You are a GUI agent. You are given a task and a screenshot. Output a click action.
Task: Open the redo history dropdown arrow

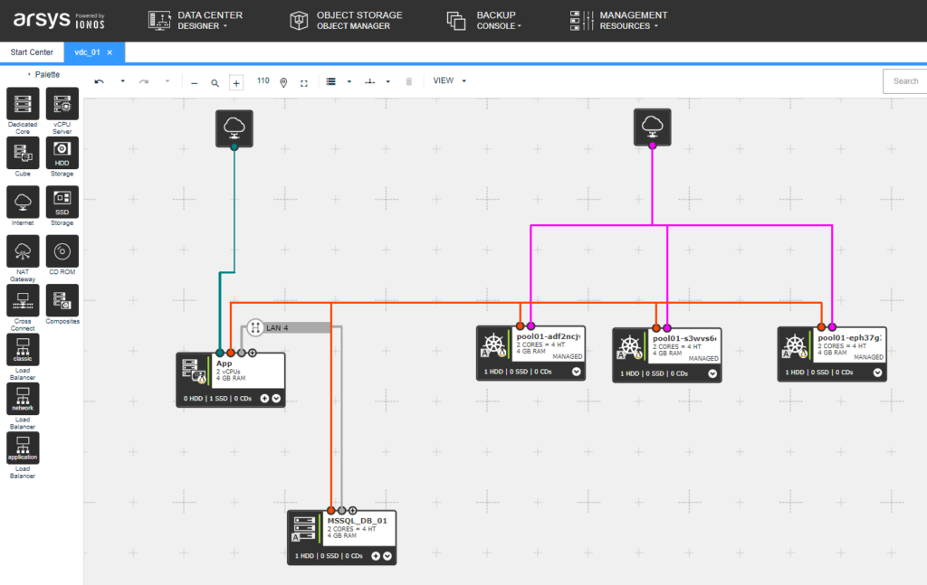click(166, 80)
